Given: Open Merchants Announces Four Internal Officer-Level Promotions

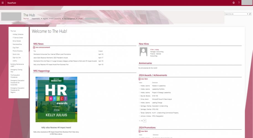Looking at the screenshot, I should [x=52, y=54].
